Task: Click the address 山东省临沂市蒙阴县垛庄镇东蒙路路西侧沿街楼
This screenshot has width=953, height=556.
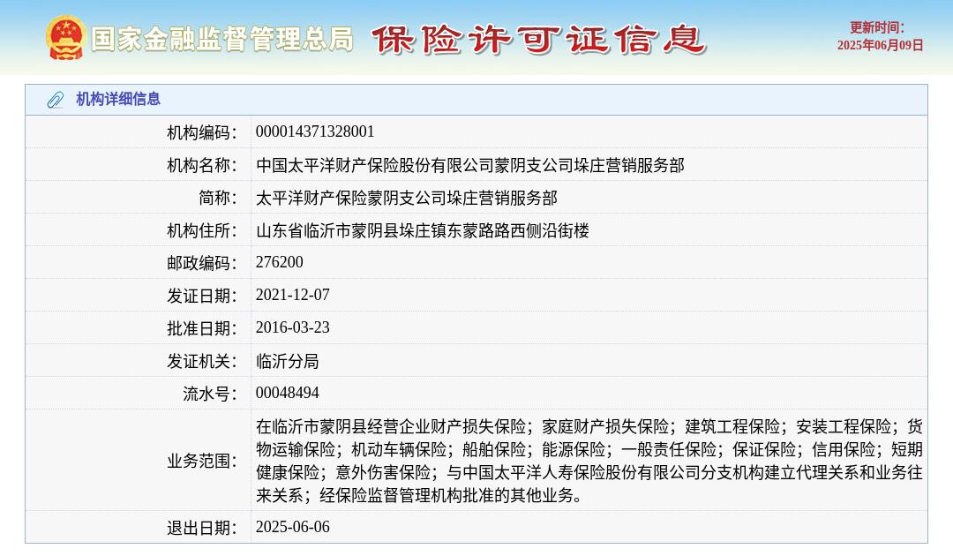Action: 423,230
